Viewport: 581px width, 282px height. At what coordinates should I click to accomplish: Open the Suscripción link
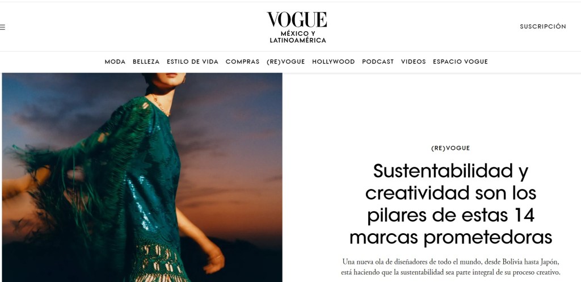coord(543,27)
